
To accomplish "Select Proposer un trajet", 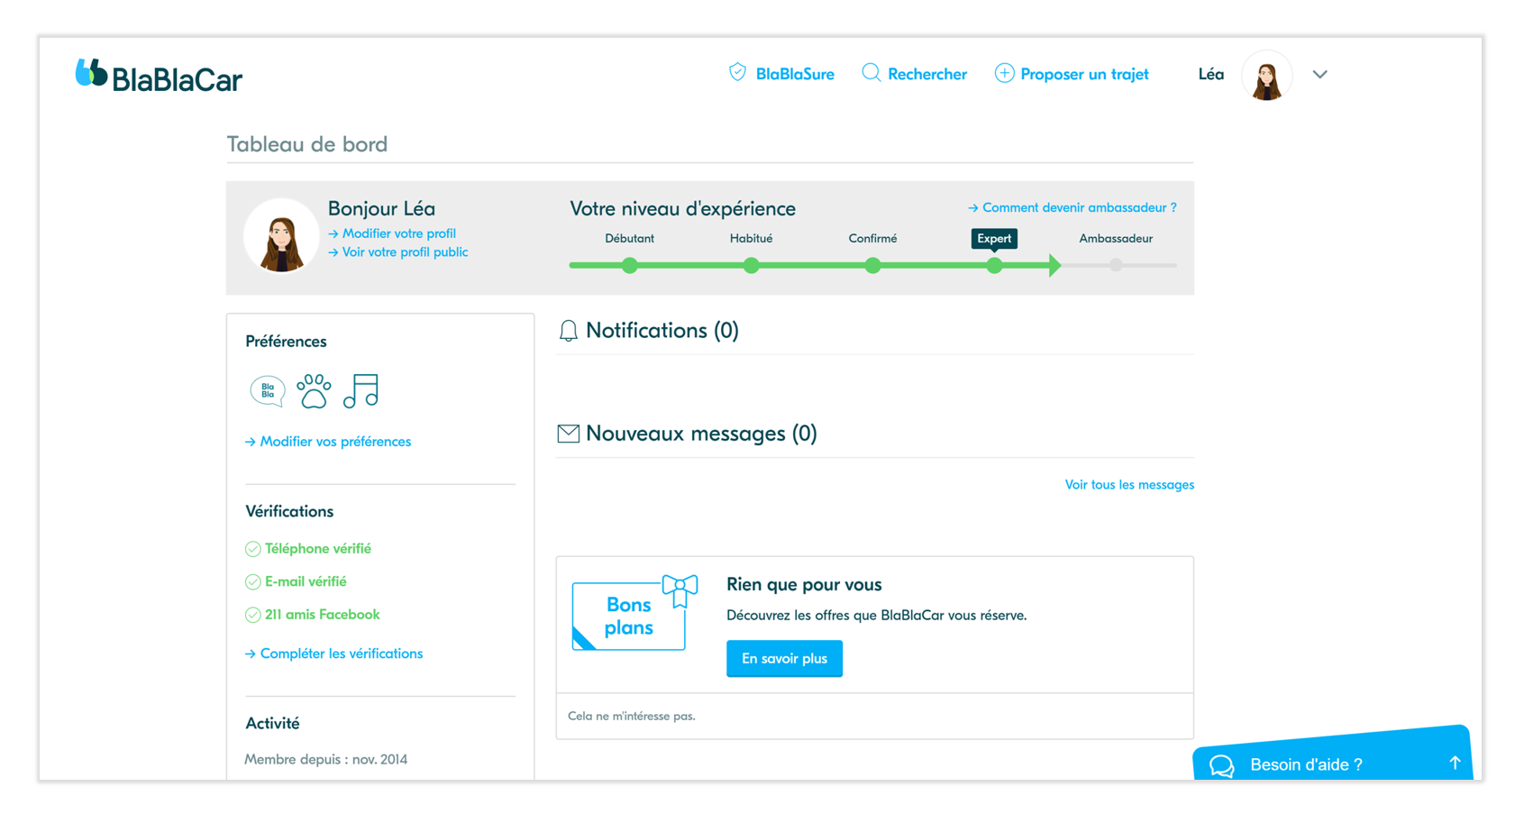I will pyautogui.click(x=1084, y=74).
